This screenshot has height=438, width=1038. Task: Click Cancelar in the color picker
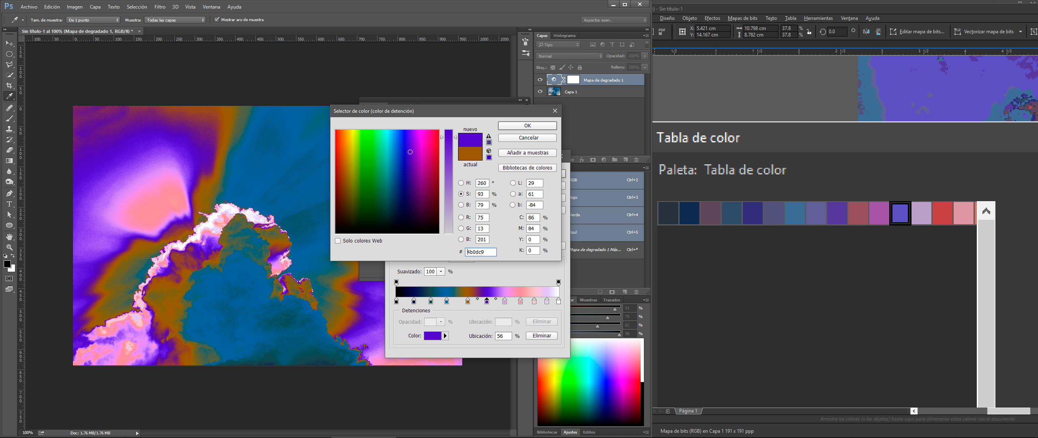527,138
